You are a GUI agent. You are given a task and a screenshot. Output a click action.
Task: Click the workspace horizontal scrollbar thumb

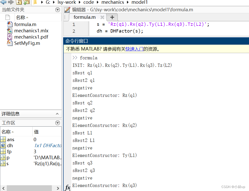(29, 188)
